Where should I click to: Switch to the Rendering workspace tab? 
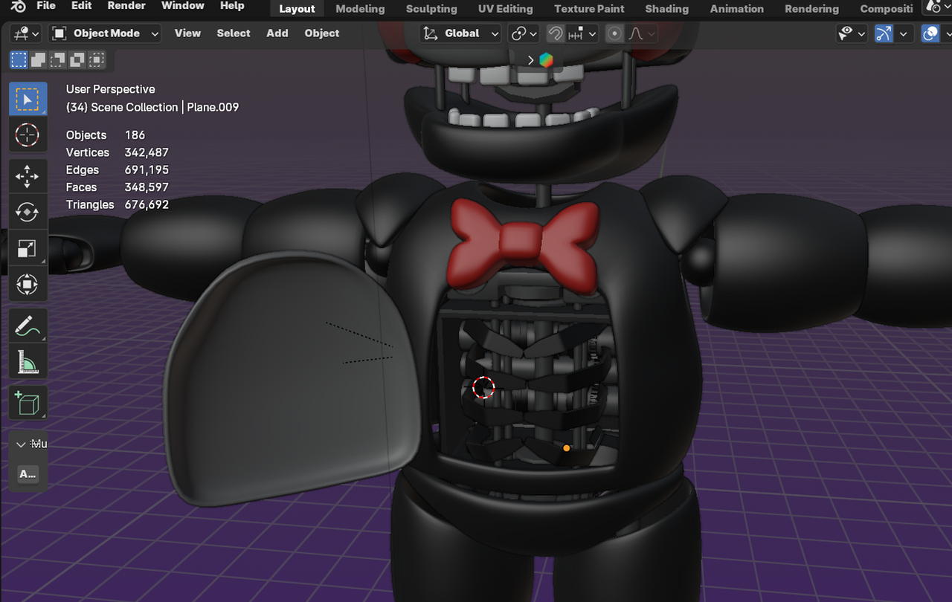(812, 9)
